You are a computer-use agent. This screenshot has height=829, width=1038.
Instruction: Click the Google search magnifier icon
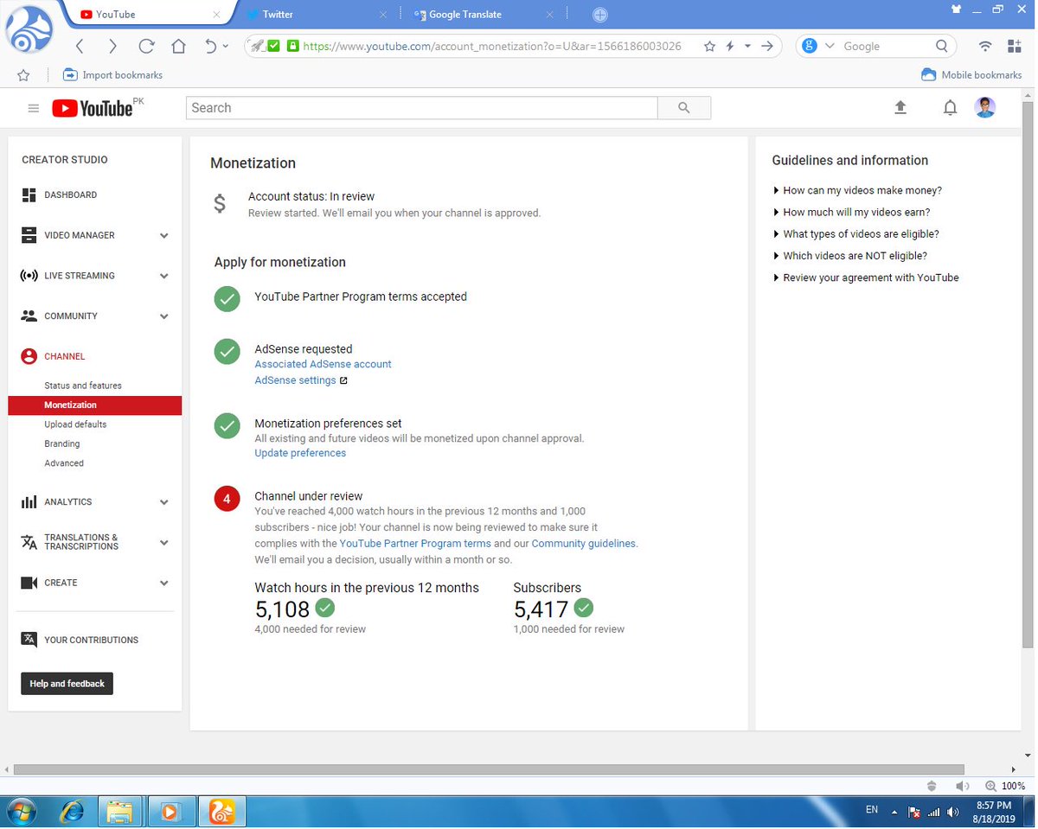942,47
